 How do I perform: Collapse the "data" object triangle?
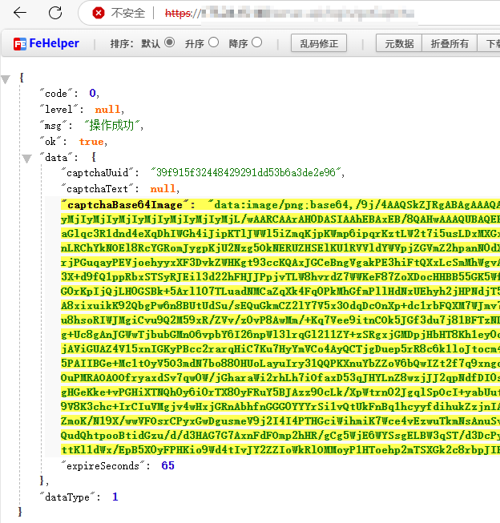point(27,158)
